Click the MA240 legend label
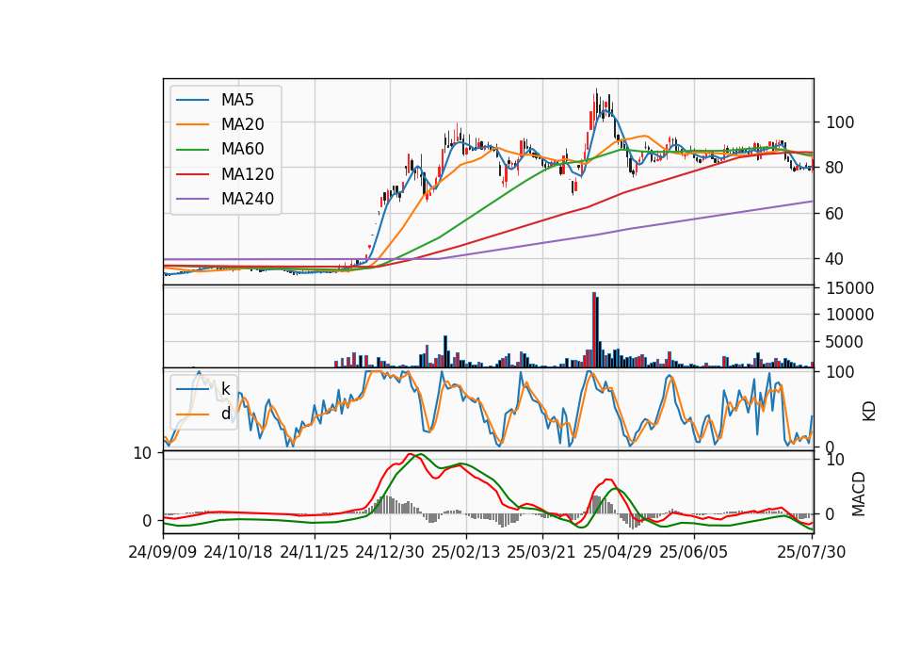 click(248, 199)
